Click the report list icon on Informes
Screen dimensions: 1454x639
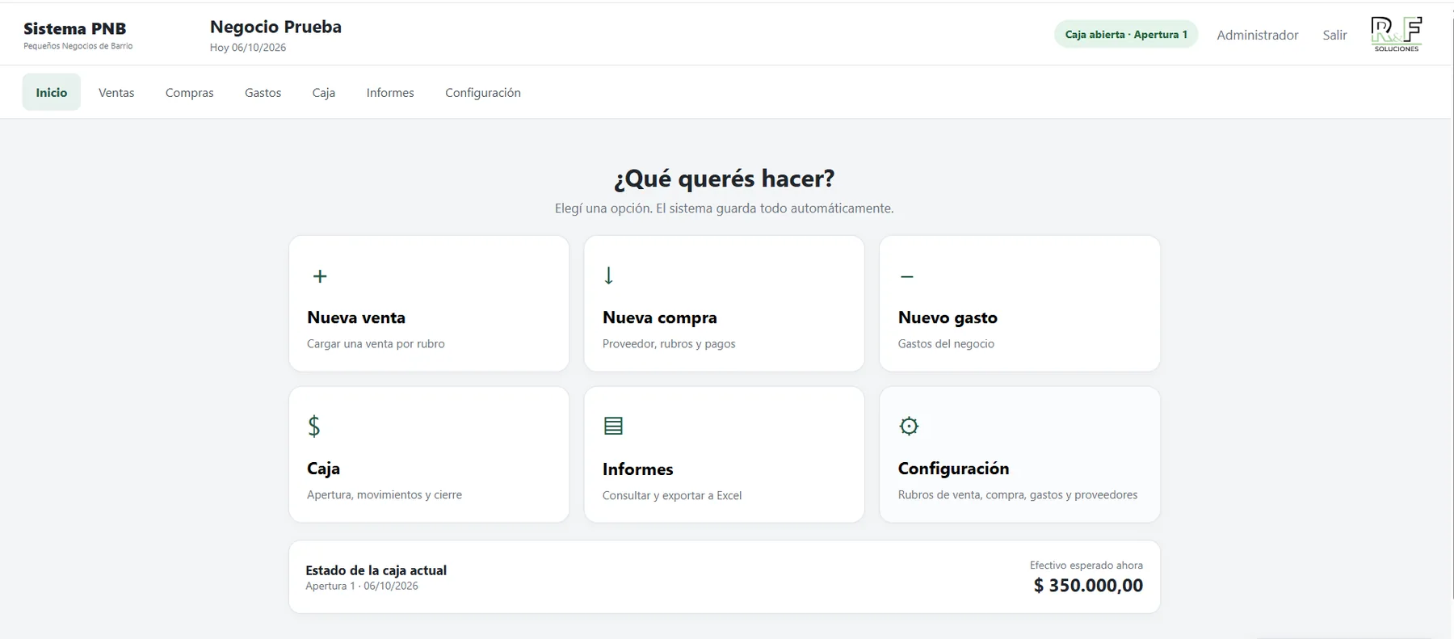[x=614, y=426]
